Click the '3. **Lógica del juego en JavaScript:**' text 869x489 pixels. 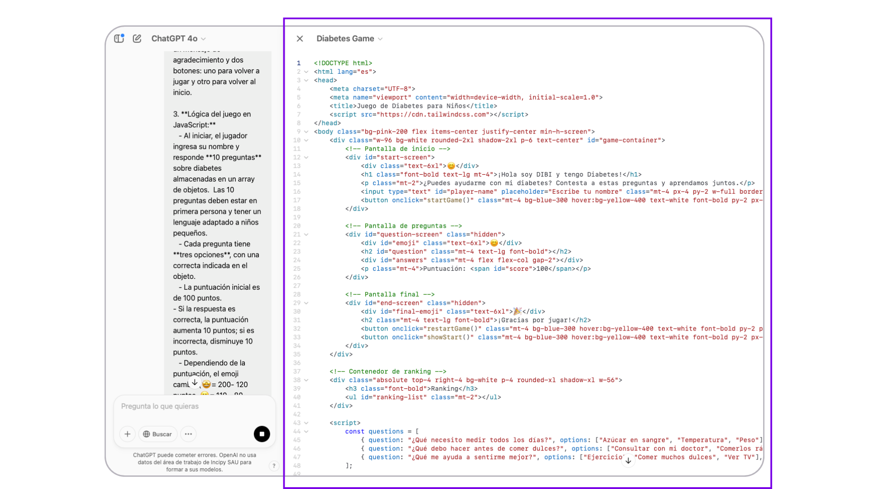212,120
